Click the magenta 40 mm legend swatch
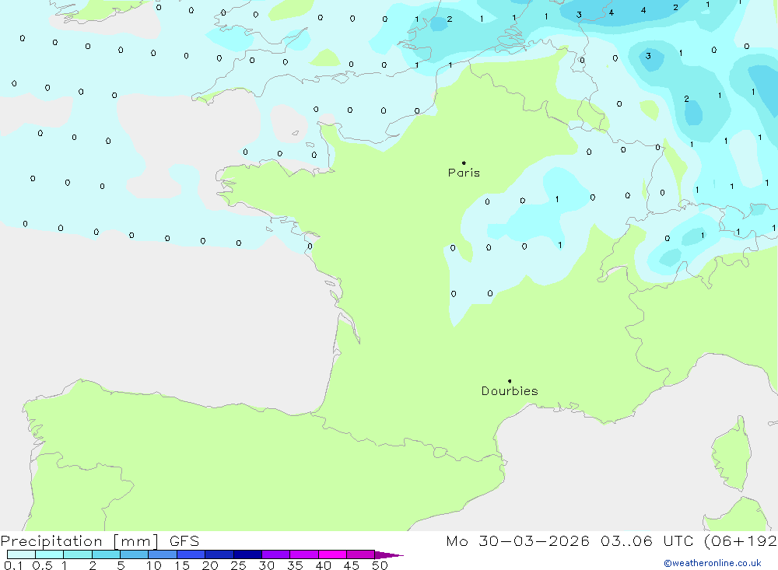Screen dimensions: 778x570 (332, 554)
